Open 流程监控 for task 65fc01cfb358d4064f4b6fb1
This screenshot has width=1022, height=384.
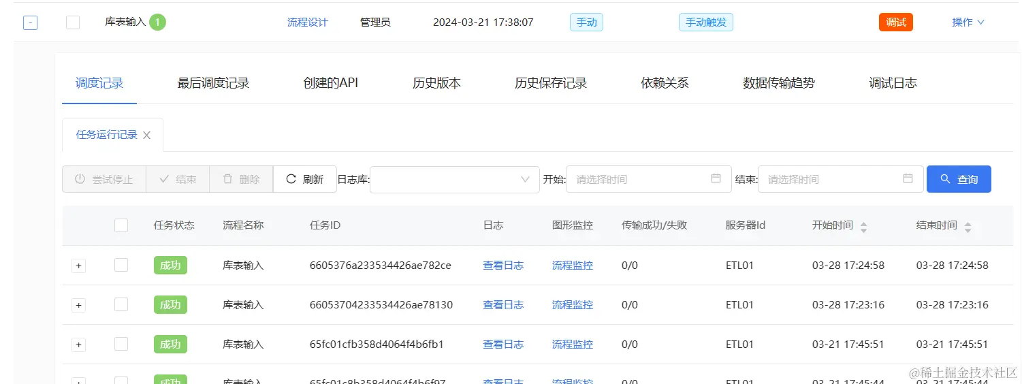(x=573, y=345)
